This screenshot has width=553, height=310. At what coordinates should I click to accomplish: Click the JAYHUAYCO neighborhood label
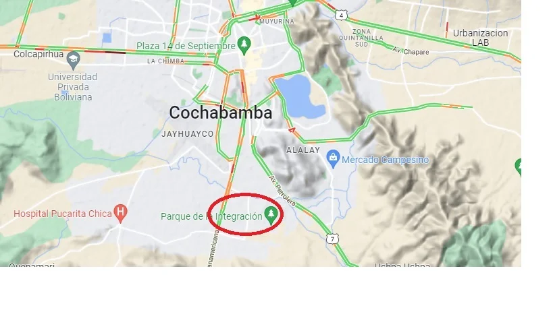[x=187, y=134]
